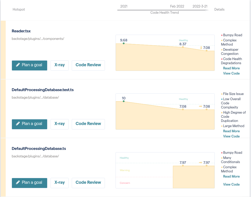Click the 9.68 data point in Reader.tsx chart
Viewport: 251px width, 197px height.
pyautogui.click(x=124, y=43)
